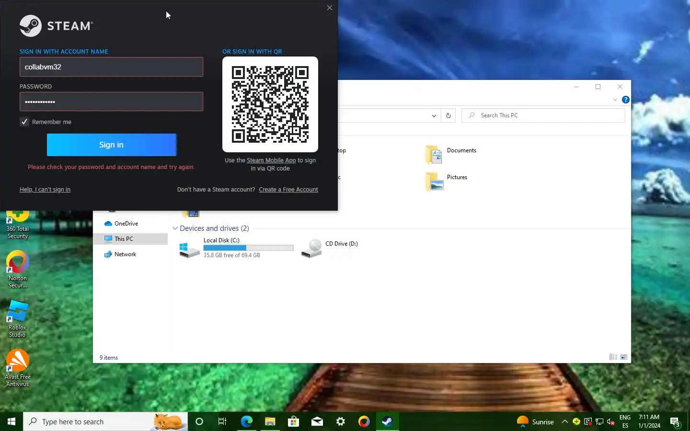Open Task View on taskbar
The width and height of the screenshot is (690, 431).
point(222,421)
